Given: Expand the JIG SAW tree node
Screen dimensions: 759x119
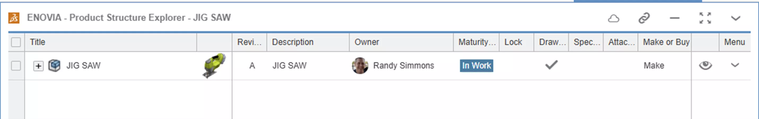Looking at the screenshot, I should tap(38, 66).
